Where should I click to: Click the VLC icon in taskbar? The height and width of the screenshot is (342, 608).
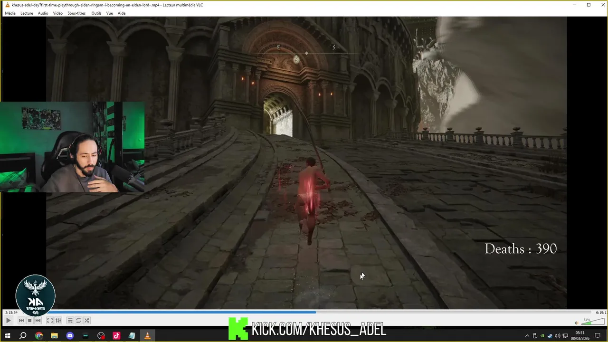point(147,336)
